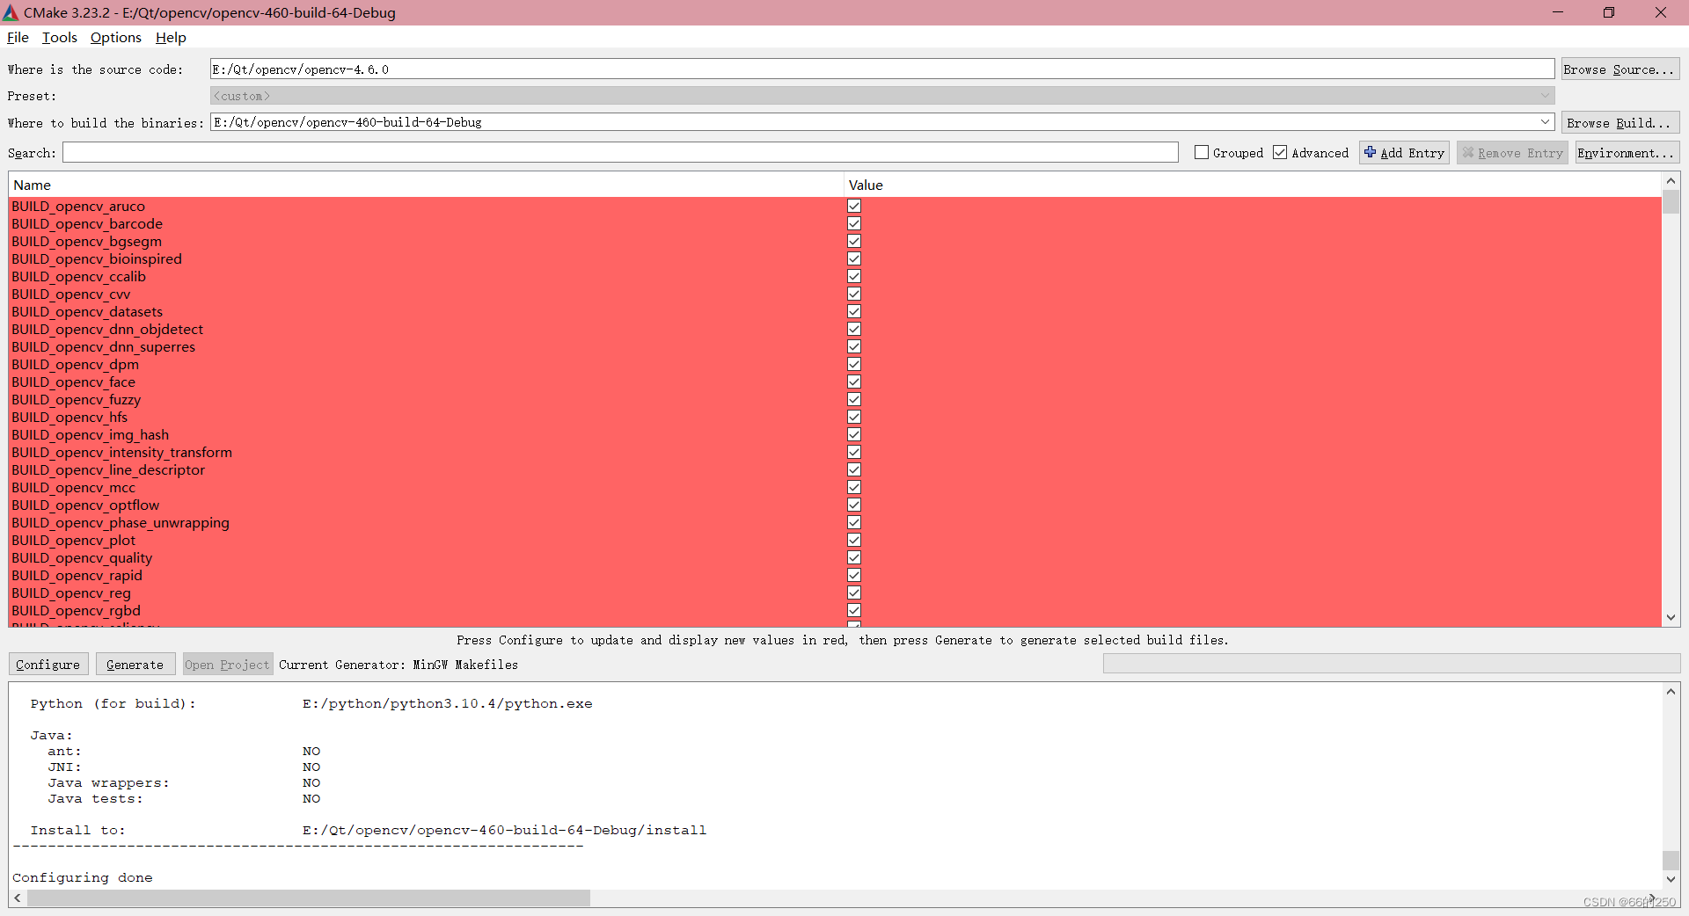1689x916 pixels.
Task: Click the plus icon on Add Entry
Action: (1370, 152)
